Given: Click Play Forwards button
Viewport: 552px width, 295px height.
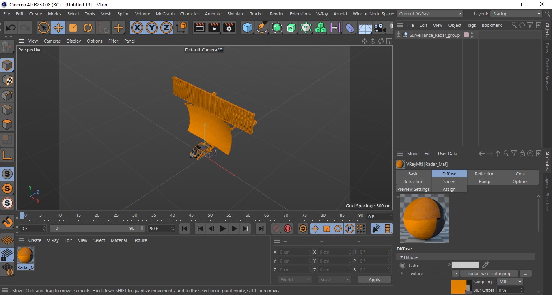Looking at the screenshot, I should click(x=222, y=229).
